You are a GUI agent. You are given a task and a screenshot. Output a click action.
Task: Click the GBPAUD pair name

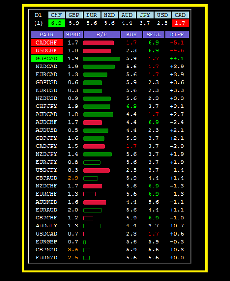coord(47,178)
